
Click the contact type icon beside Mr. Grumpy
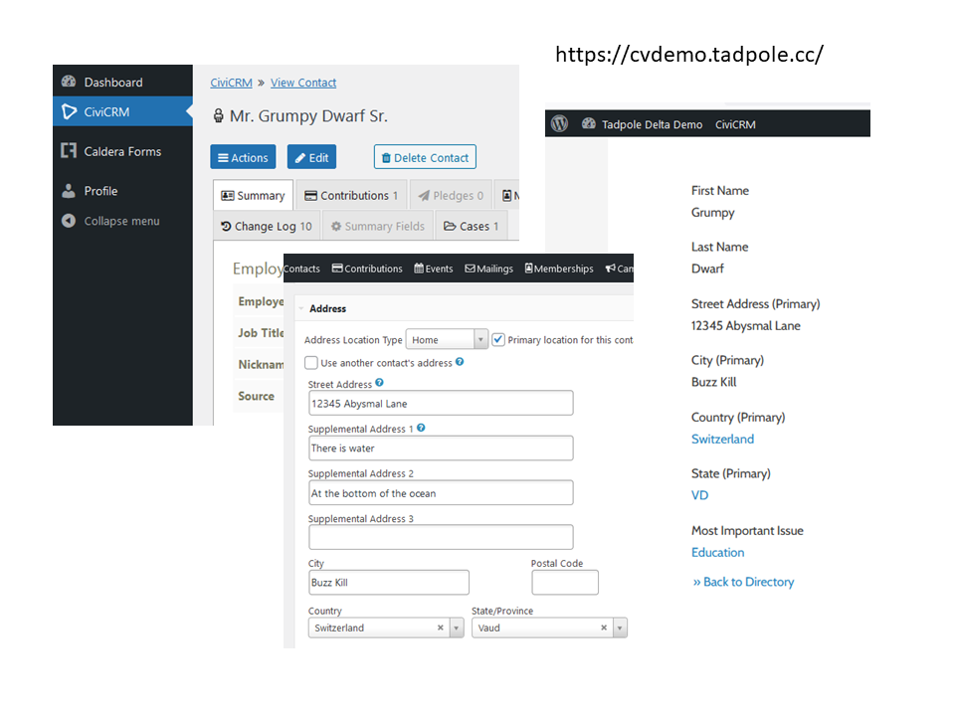coord(218,115)
